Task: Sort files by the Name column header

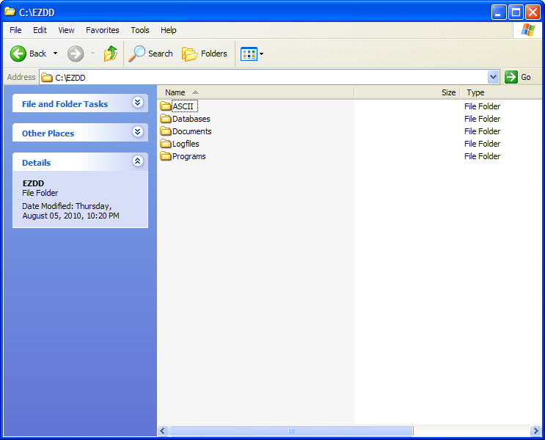Action: point(176,92)
